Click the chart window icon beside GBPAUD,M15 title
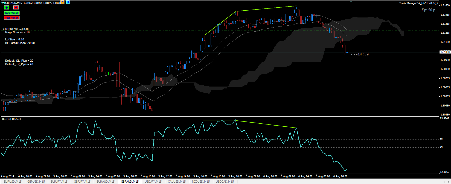451x184 pixels. (3, 3)
